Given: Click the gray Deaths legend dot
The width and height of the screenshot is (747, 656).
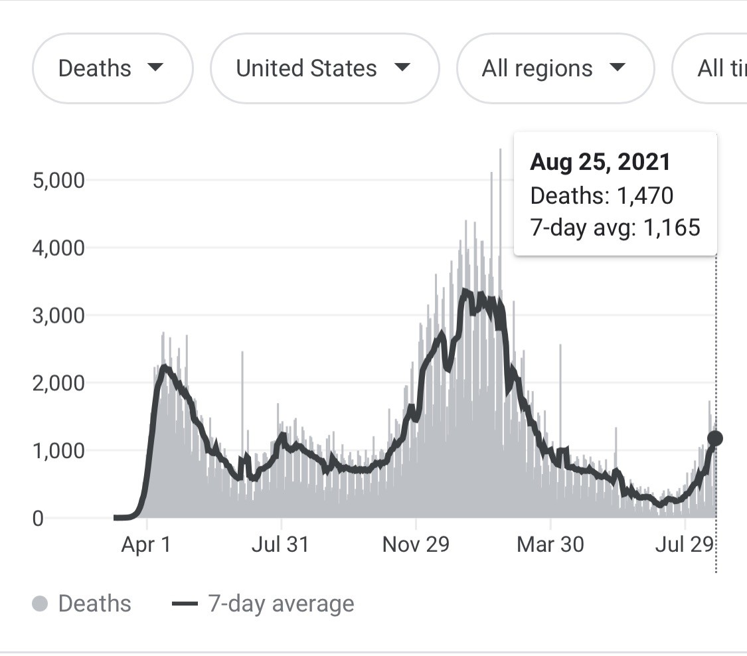Looking at the screenshot, I should pos(41,604).
